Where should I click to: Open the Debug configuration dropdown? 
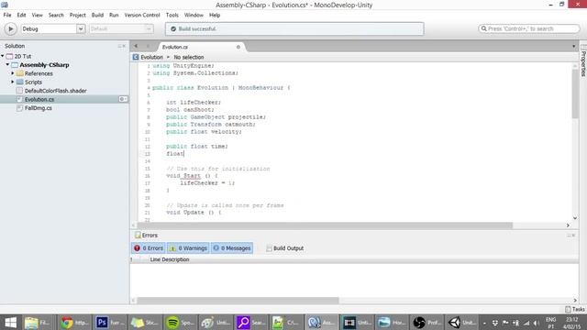[53, 28]
